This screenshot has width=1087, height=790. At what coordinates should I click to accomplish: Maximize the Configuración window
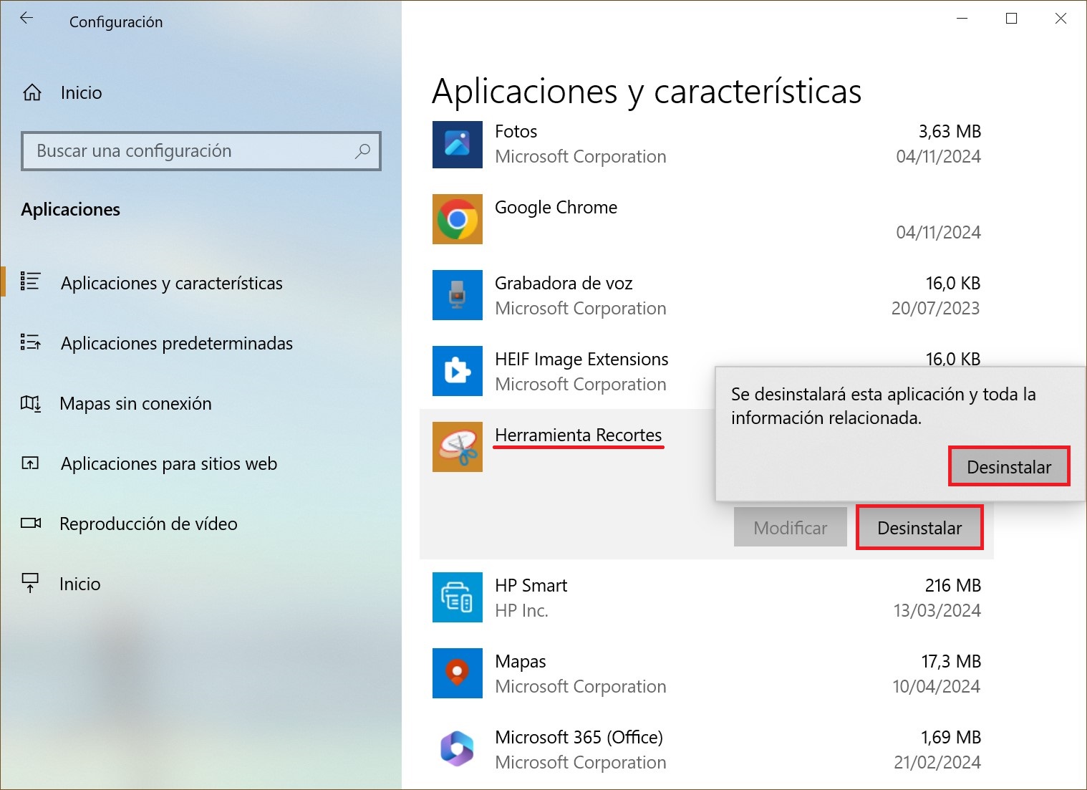tap(1011, 19)
